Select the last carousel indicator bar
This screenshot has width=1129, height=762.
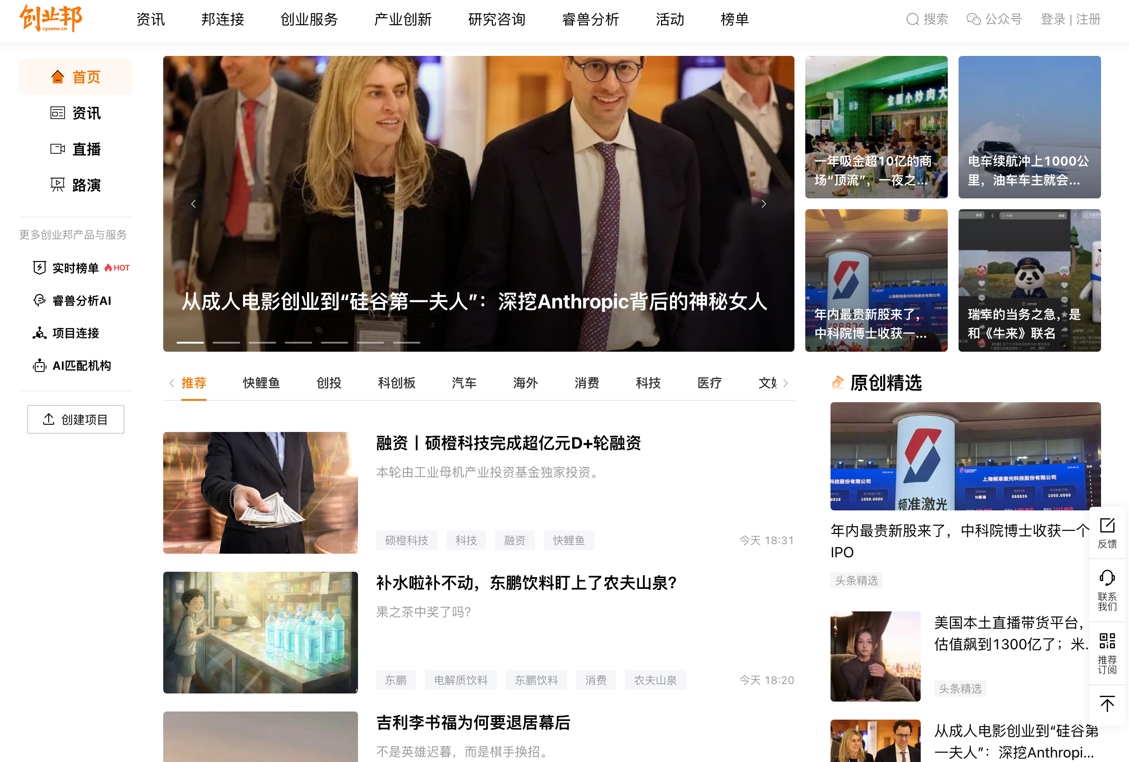tap(407, 342)
